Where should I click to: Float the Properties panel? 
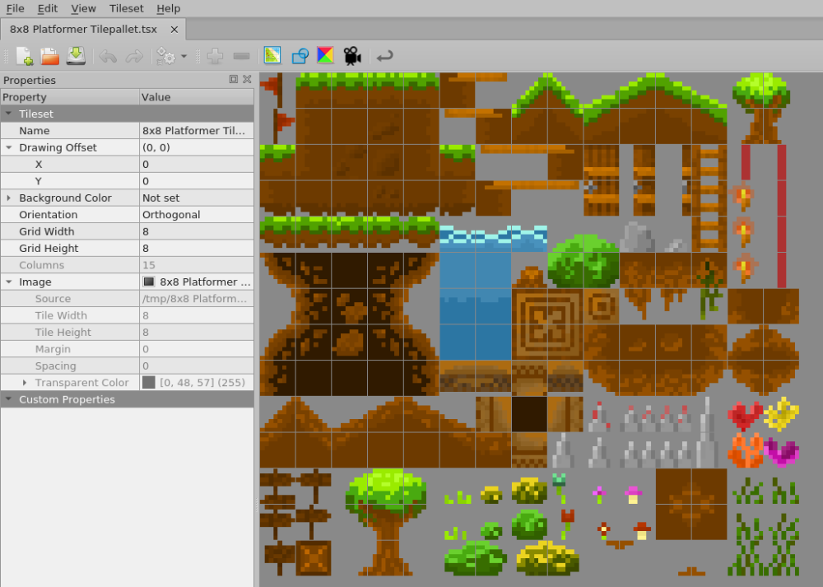pos(234,80)
